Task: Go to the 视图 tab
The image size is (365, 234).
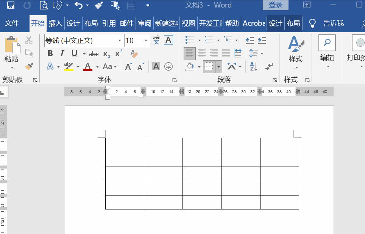Action: (188, 23)
